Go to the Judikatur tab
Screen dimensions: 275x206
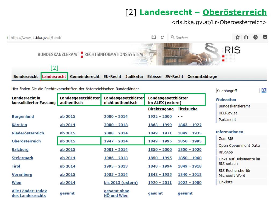(134, 76)
